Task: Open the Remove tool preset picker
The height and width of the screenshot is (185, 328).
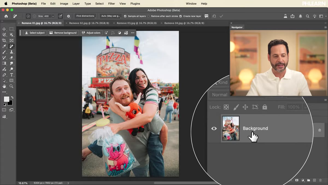Action: [15, 16]
